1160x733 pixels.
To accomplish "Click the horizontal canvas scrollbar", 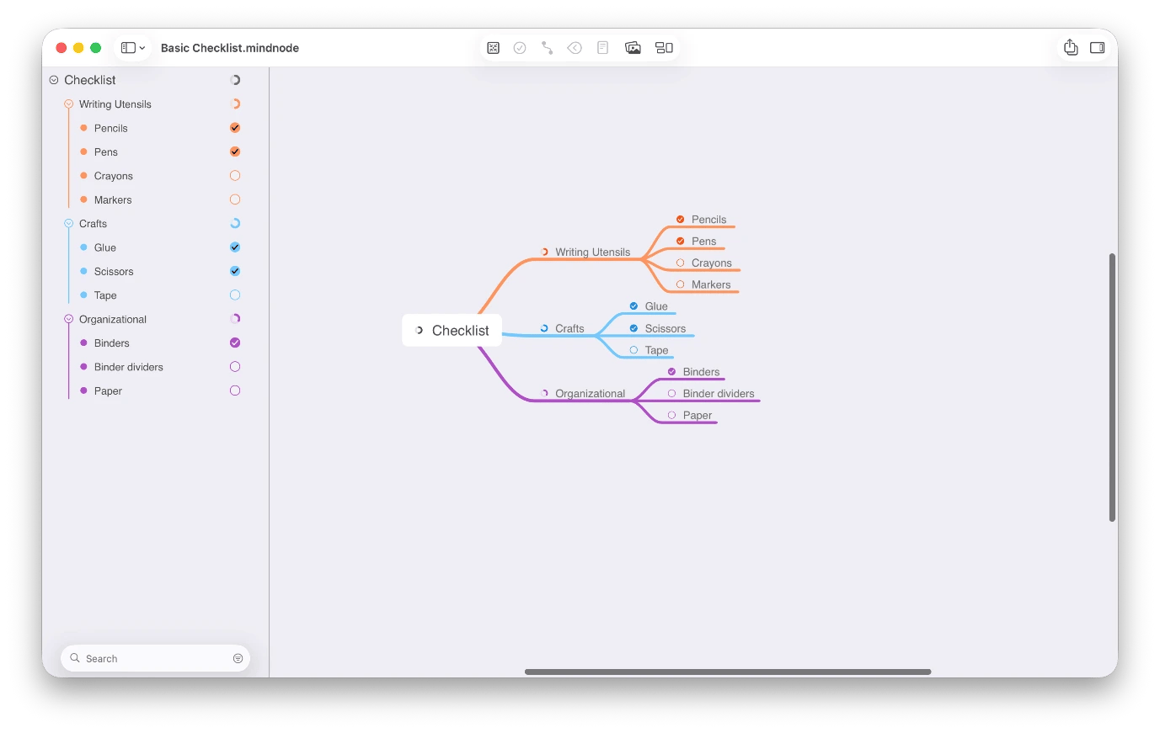I will point(728,672).
